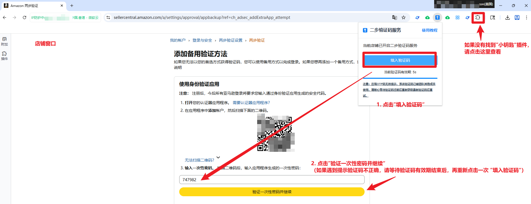Screen dimensions: 531x204
Task: Click the key icon in the popup header
Action: (x=365, y=30)
